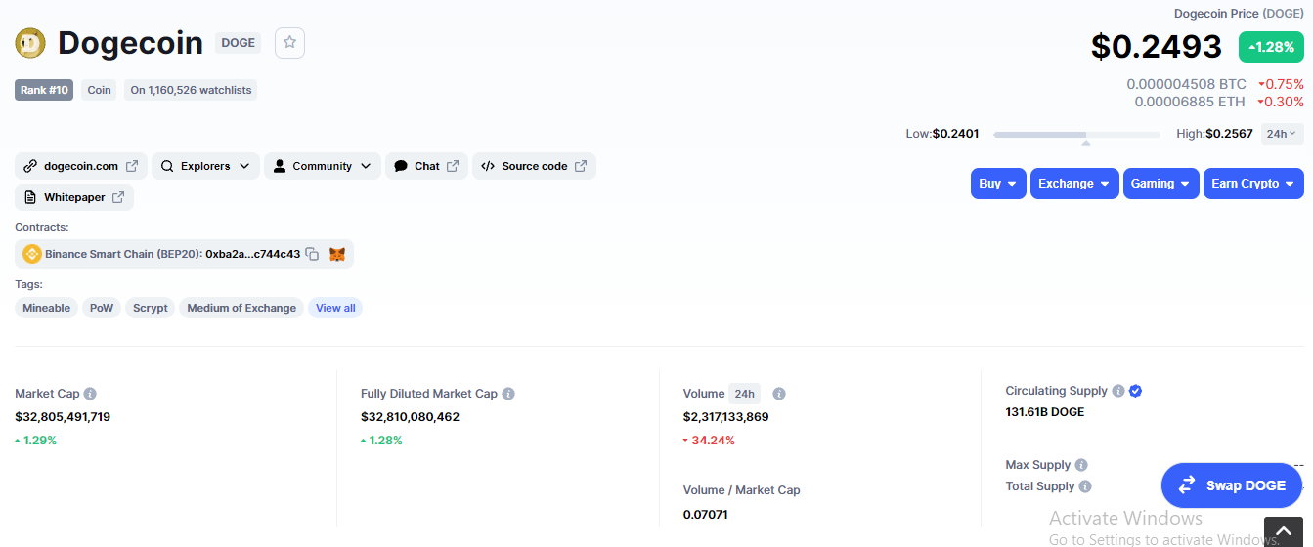Click the verified checkmark beside Circulating Supply

click(x=1135, y=391)
